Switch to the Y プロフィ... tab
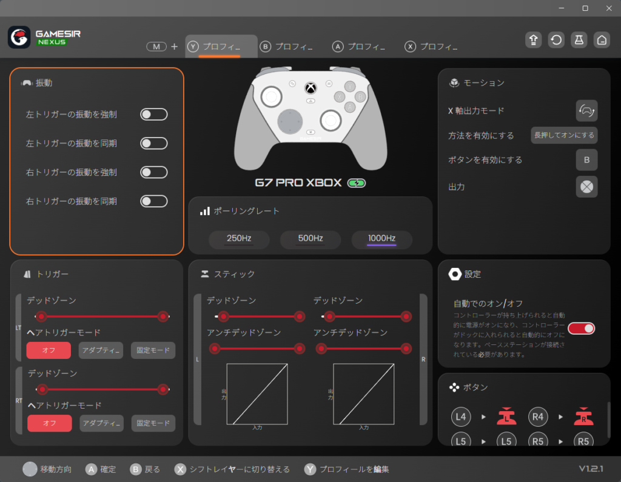 tap(221, 46)
